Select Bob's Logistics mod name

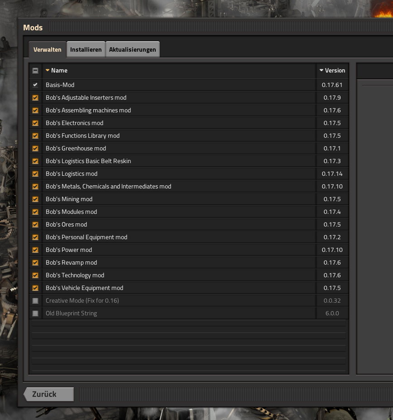[72, 174]
